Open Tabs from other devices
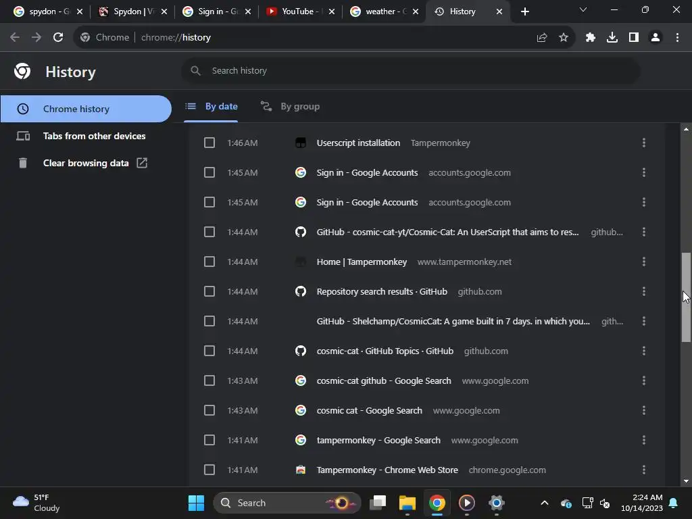 click(x=86, y=136)
